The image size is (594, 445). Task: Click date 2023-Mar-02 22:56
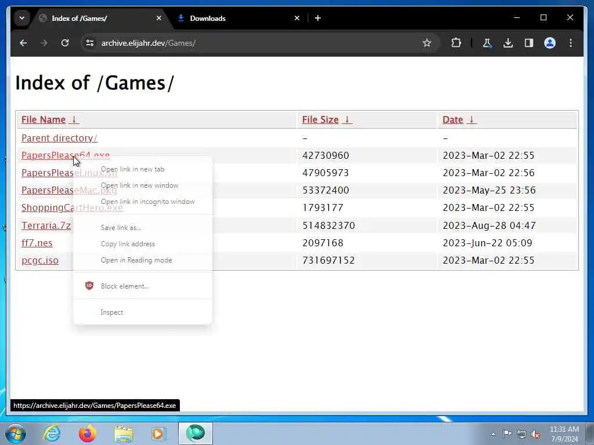(488, 173)
